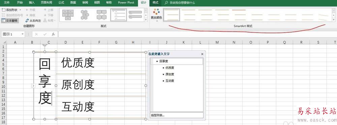This screenshot has width=337, height=125.
Task: Expand SmartArt 样式 gallery more button
Action: 333,20
